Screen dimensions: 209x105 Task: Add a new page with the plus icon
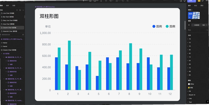click(17, 10)
